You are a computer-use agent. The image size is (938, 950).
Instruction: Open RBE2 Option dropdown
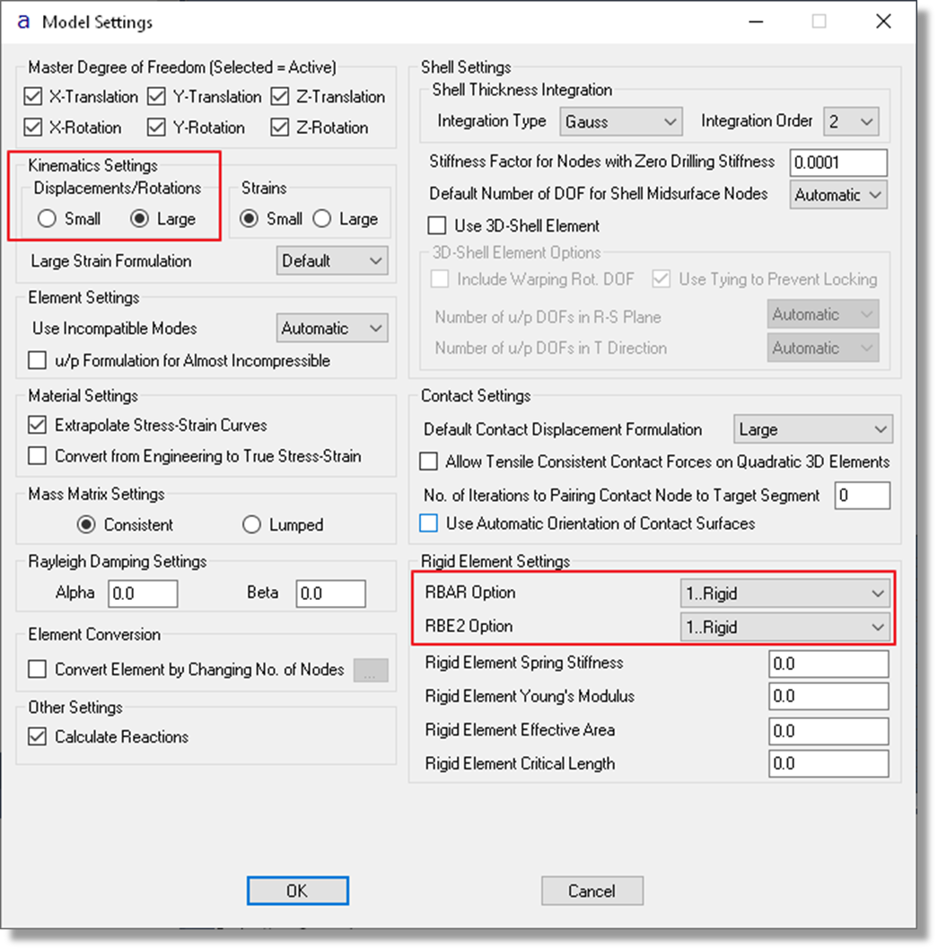(x=785, y=627)
